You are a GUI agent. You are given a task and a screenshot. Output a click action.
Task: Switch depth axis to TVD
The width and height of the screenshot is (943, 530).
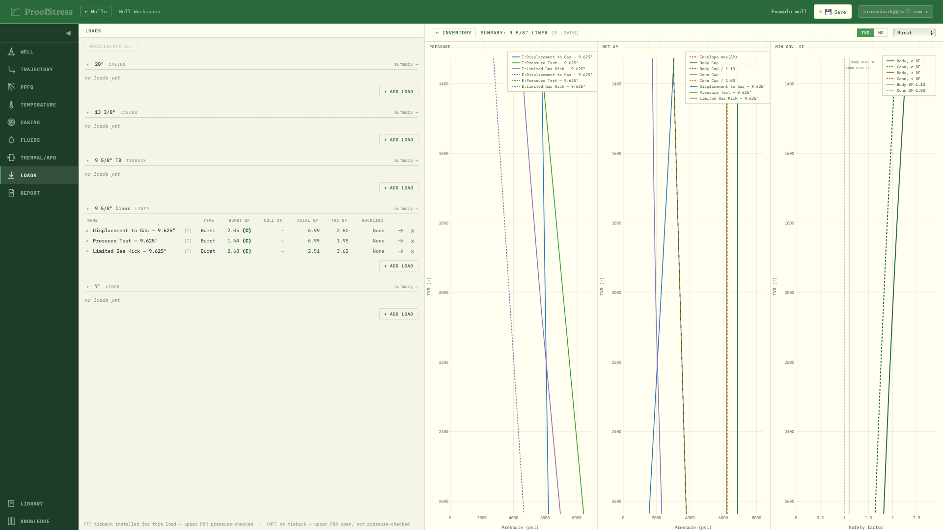865,33
